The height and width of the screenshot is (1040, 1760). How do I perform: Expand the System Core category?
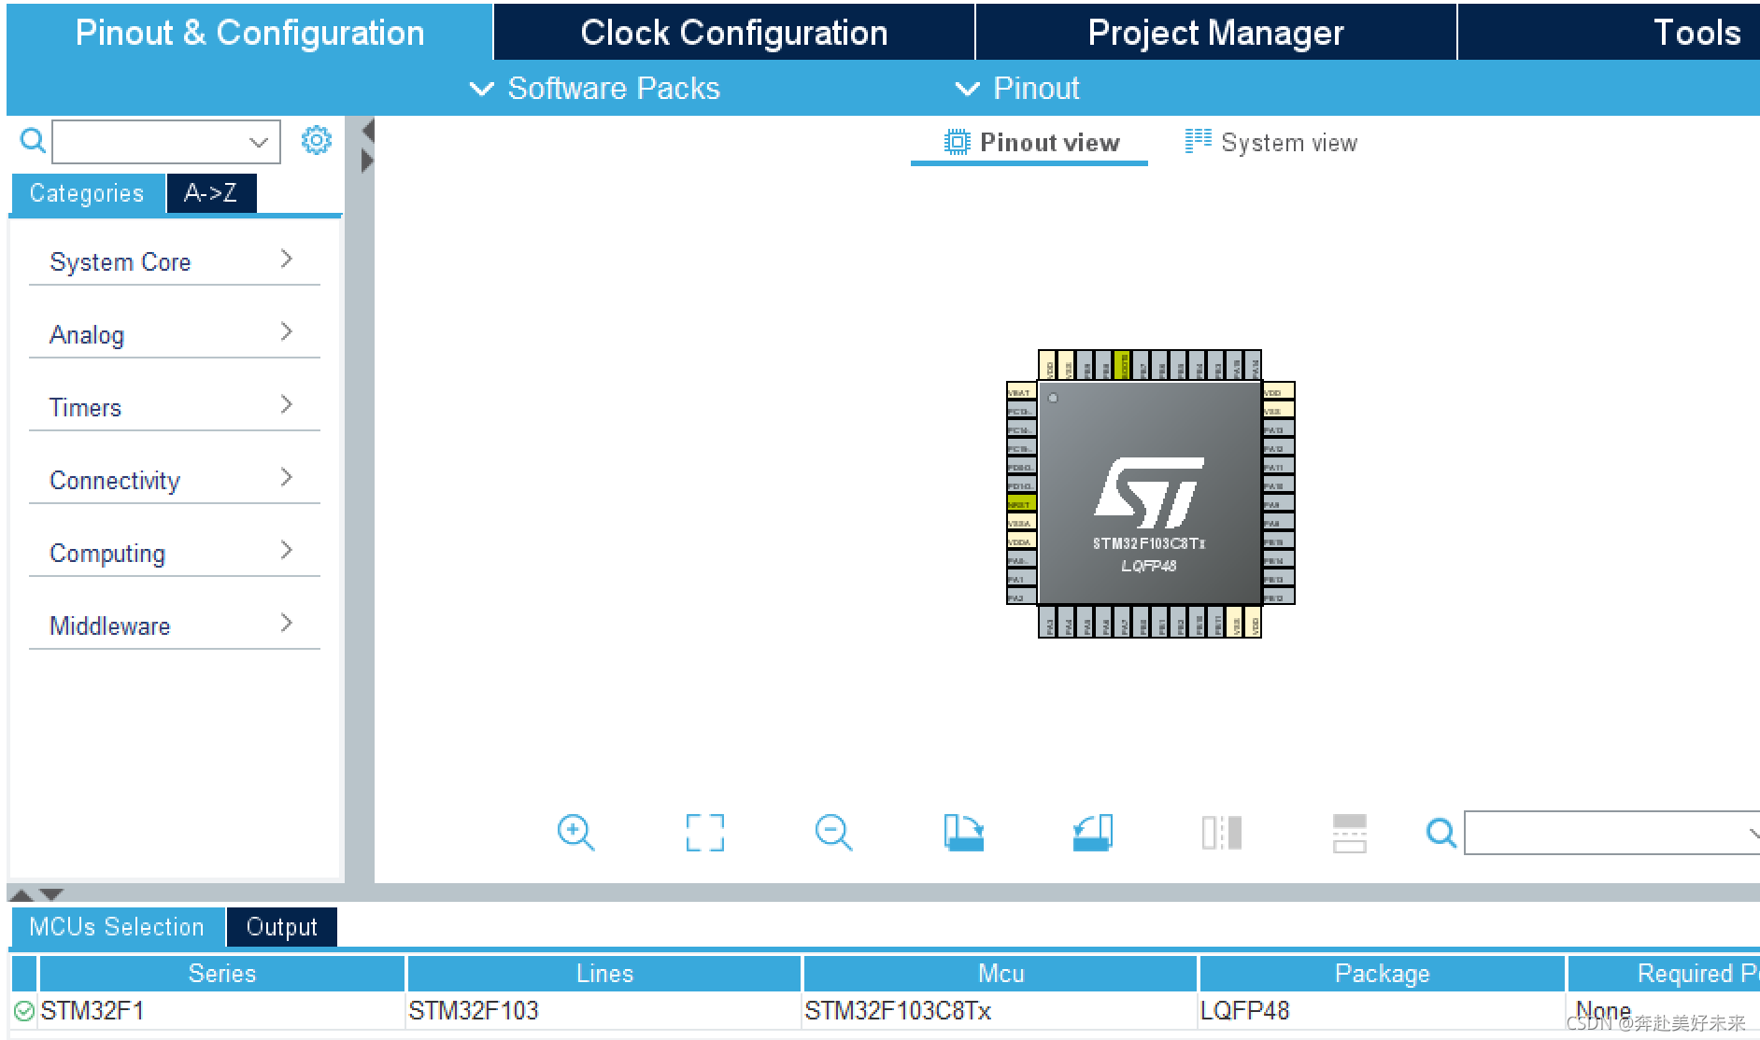(175, 261)
